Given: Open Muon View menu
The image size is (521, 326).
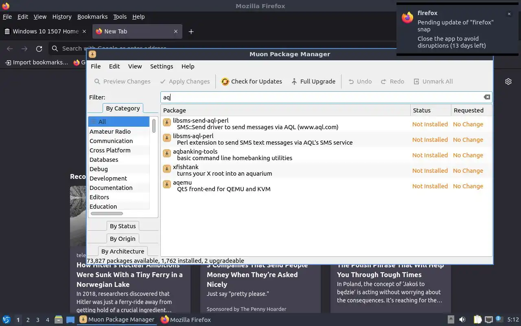Looking at the screenshot, I should [x=135, y=66].
